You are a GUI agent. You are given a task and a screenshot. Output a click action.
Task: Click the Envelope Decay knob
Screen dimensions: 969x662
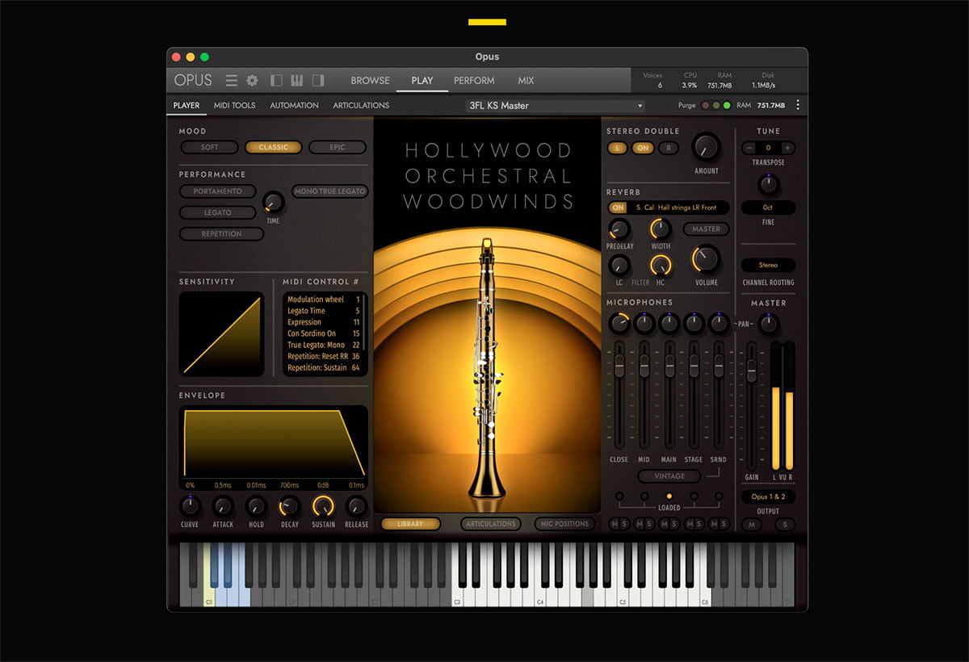289,506
